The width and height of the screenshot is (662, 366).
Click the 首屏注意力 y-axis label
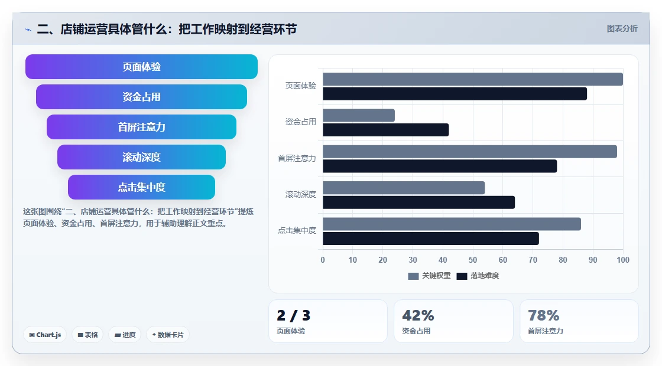click(x=297, y=159)
